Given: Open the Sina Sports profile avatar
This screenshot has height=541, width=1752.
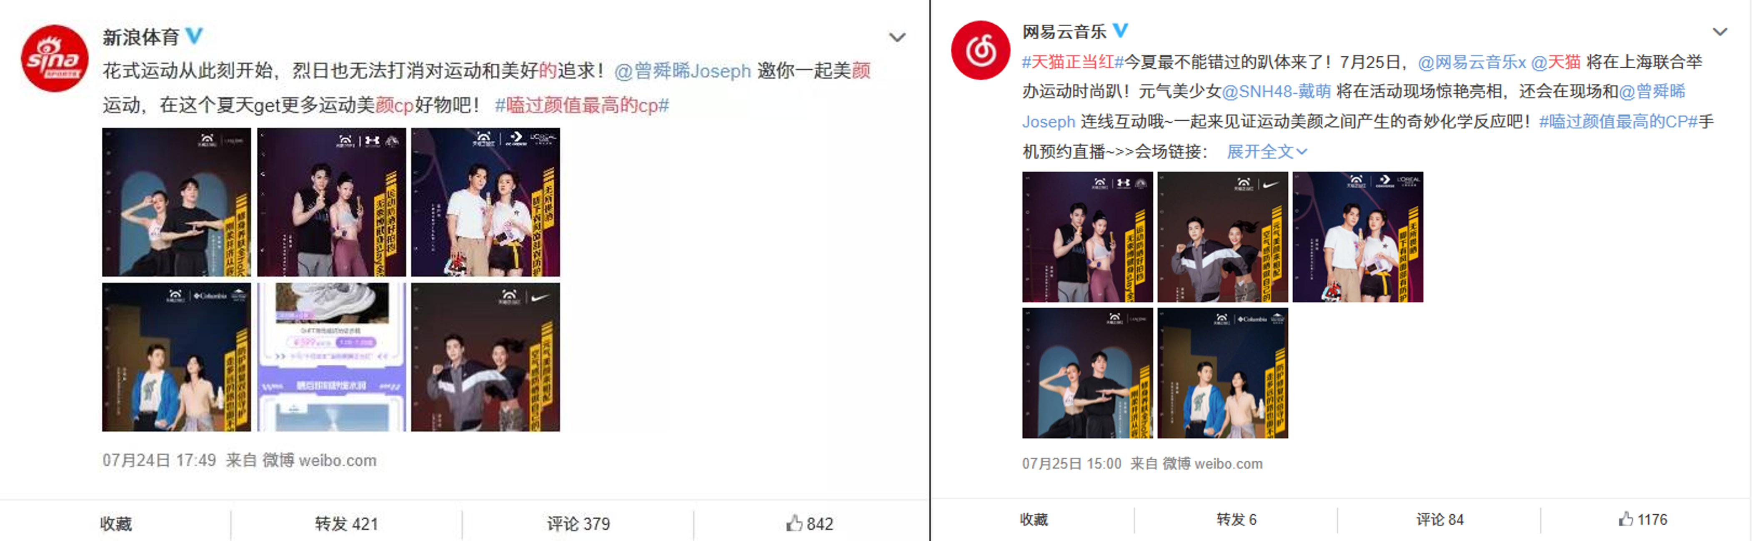Looking at the screenshot, I should (55, 59).
